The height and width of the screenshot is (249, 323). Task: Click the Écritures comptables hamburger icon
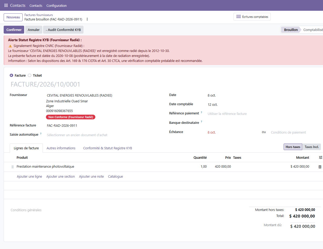(238, 17)
